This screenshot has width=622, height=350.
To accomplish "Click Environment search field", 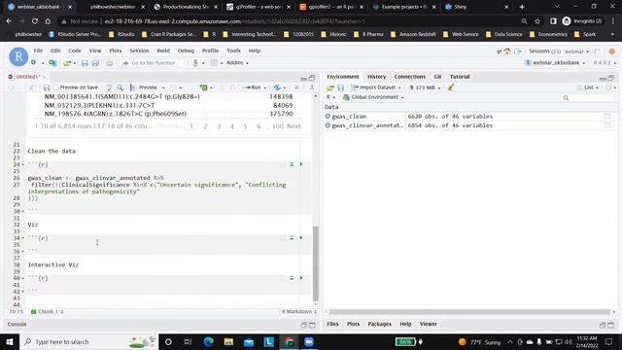I will click(x=587, y=97).
